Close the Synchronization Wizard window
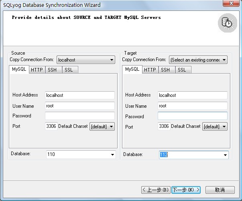Image resolution: width=242 pixels, height=201 pixels. [x=231, y=3]
